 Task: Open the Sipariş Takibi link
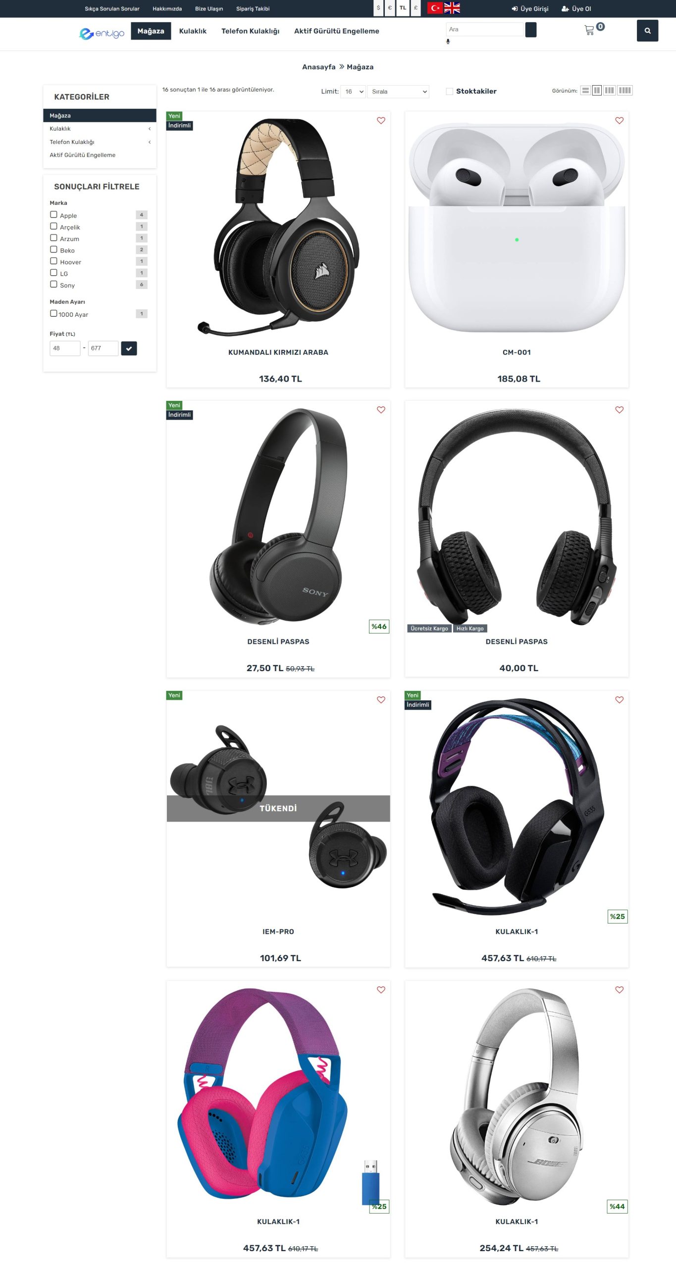(x=253, y=8)
